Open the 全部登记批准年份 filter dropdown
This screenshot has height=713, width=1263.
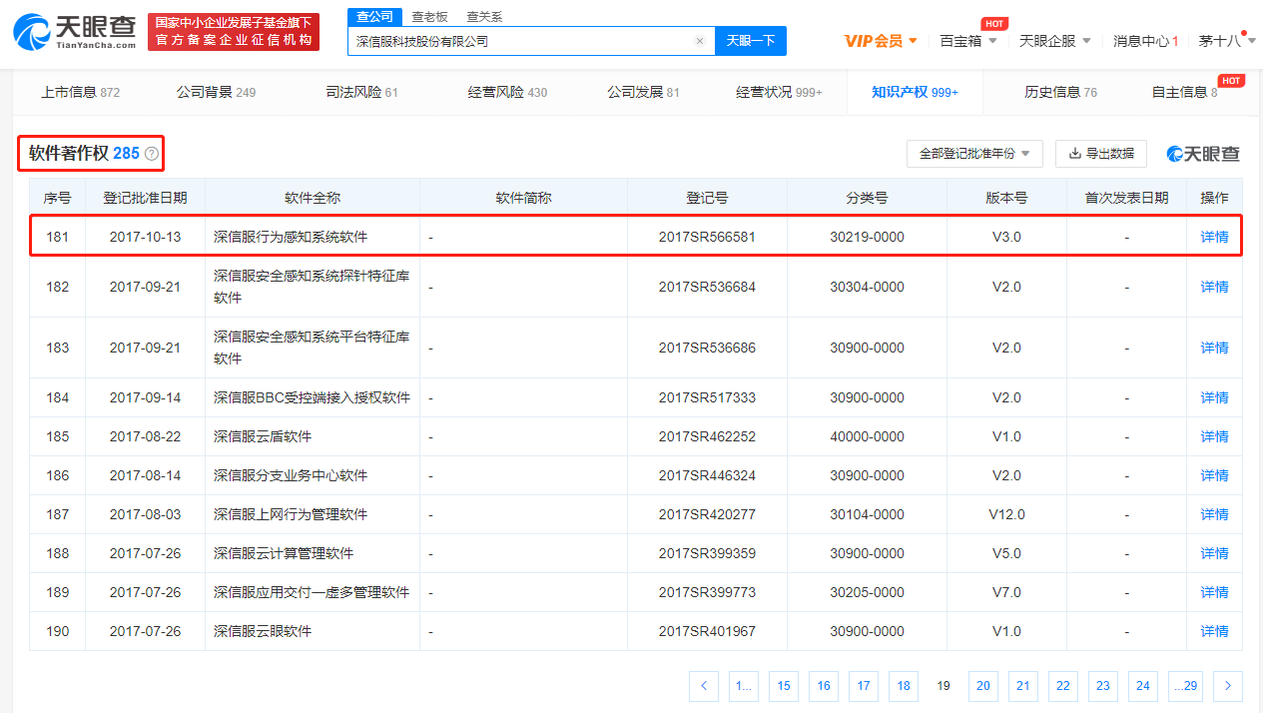pyautogui.click(x=974, y=154)
